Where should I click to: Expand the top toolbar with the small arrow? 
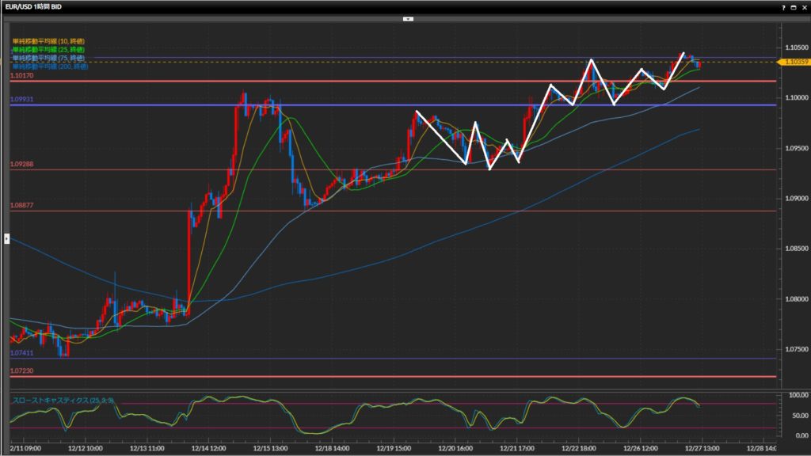407,17
